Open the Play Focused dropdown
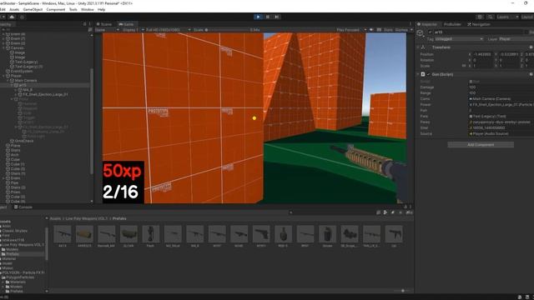Screen dimensions: 534x300 350,30
